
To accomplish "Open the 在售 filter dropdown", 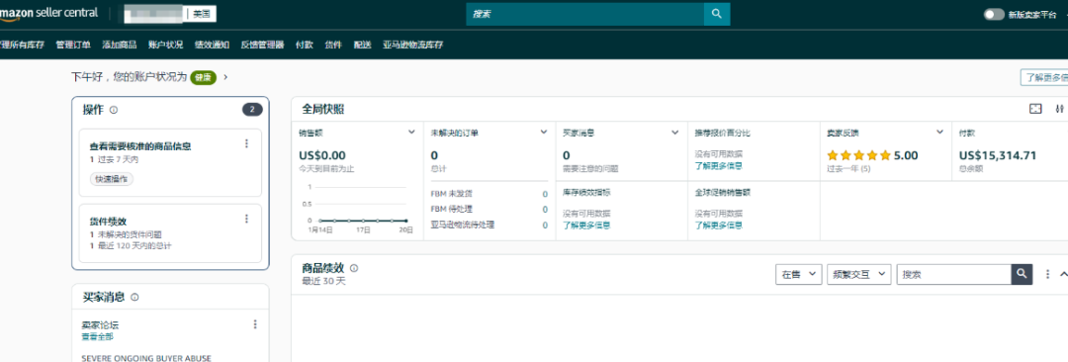I will [x=798, y=274].
